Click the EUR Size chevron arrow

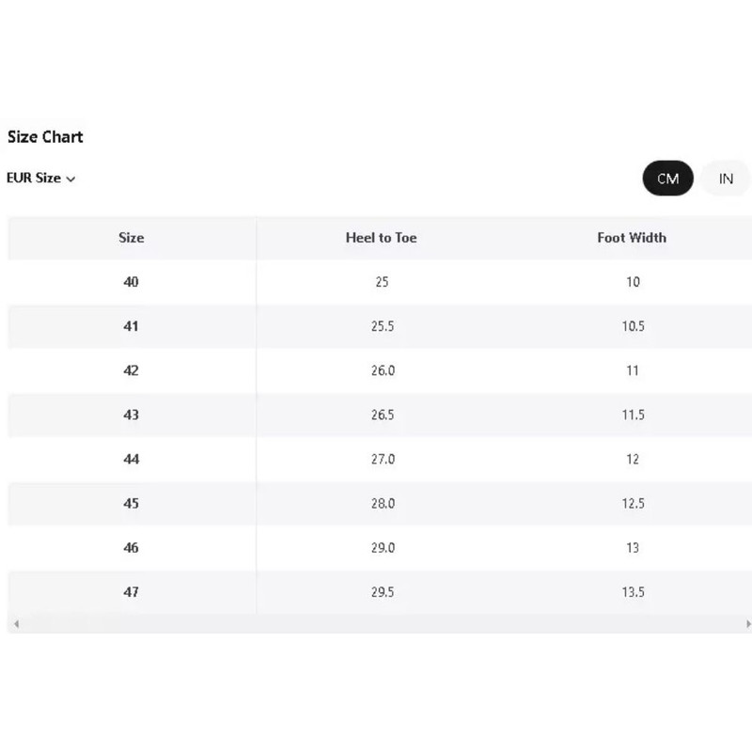click(x=71, y=179)
